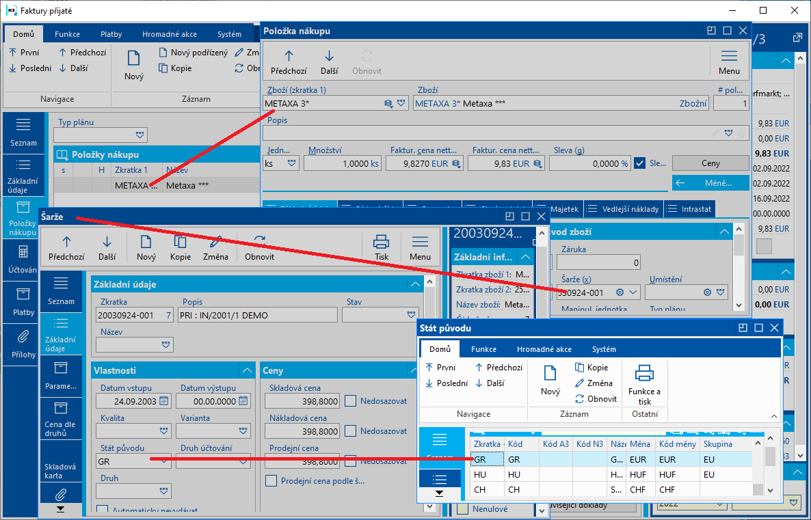Viewport: 811px width, 520px height.
Task: Open Hromadné akce tab in Faktury přijaté
Action: point(170,34)
